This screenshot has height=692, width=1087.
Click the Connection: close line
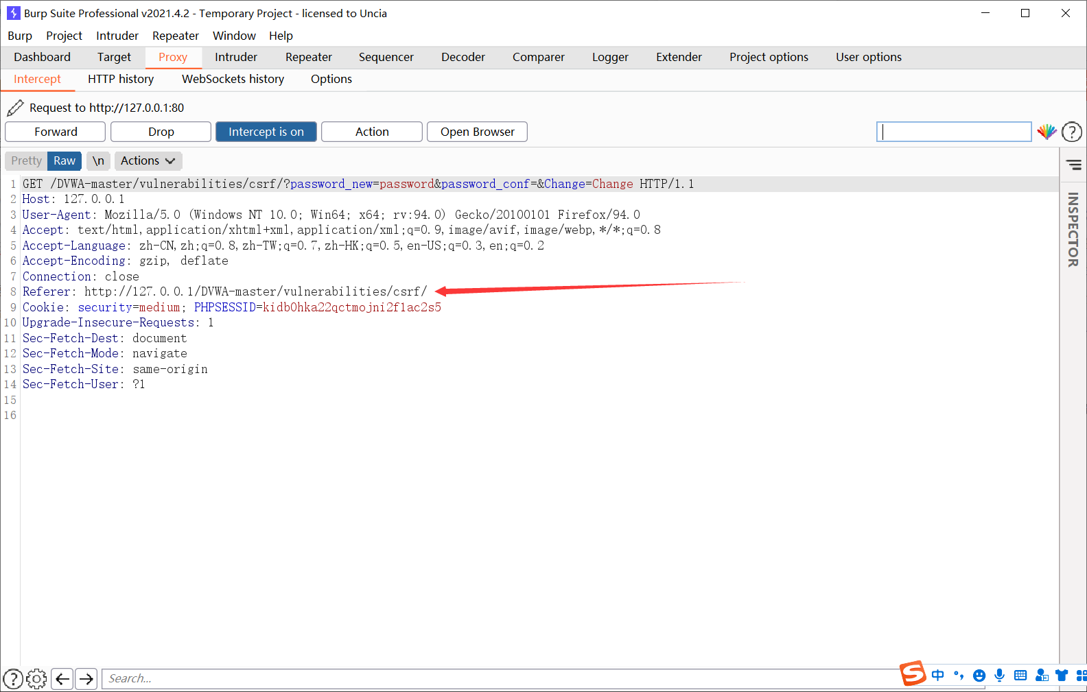(x=81, y=276)
